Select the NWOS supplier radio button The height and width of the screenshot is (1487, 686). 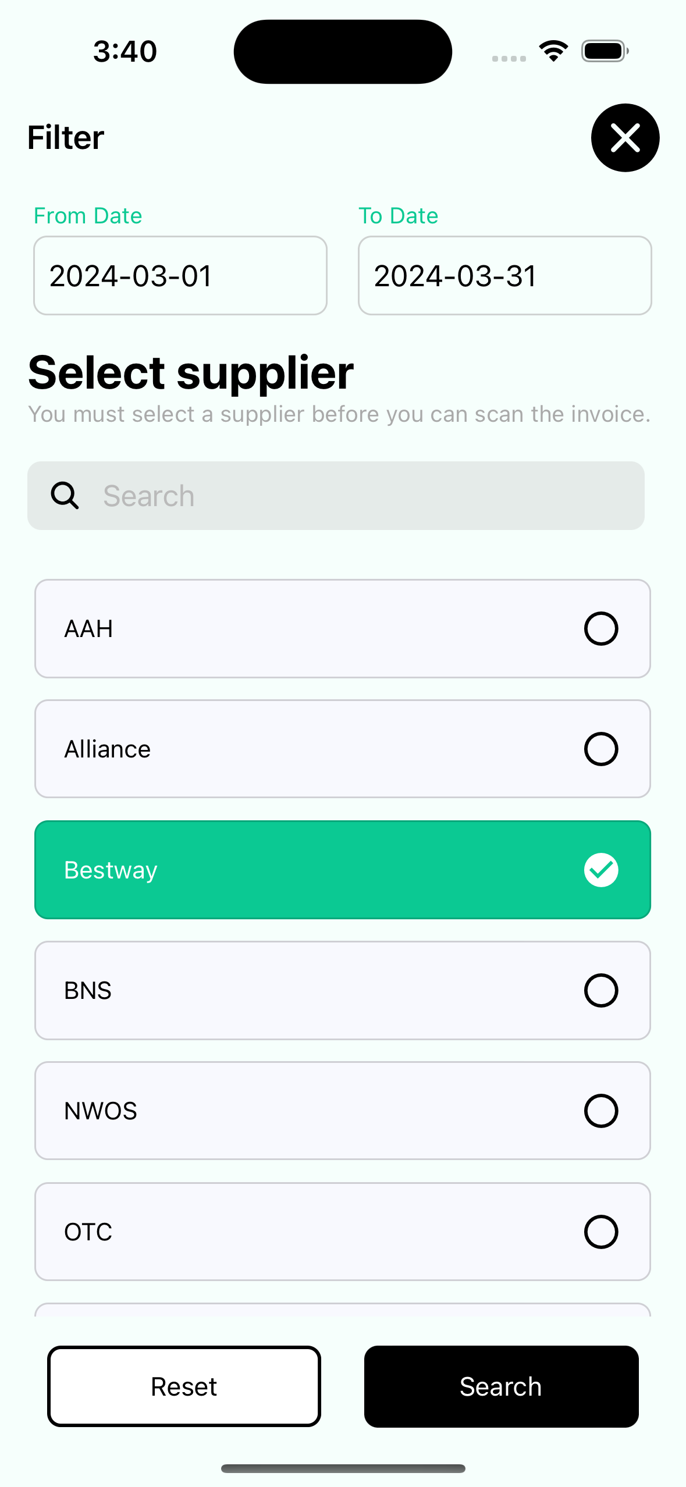pyautogui.click(x=600, y=1111)
